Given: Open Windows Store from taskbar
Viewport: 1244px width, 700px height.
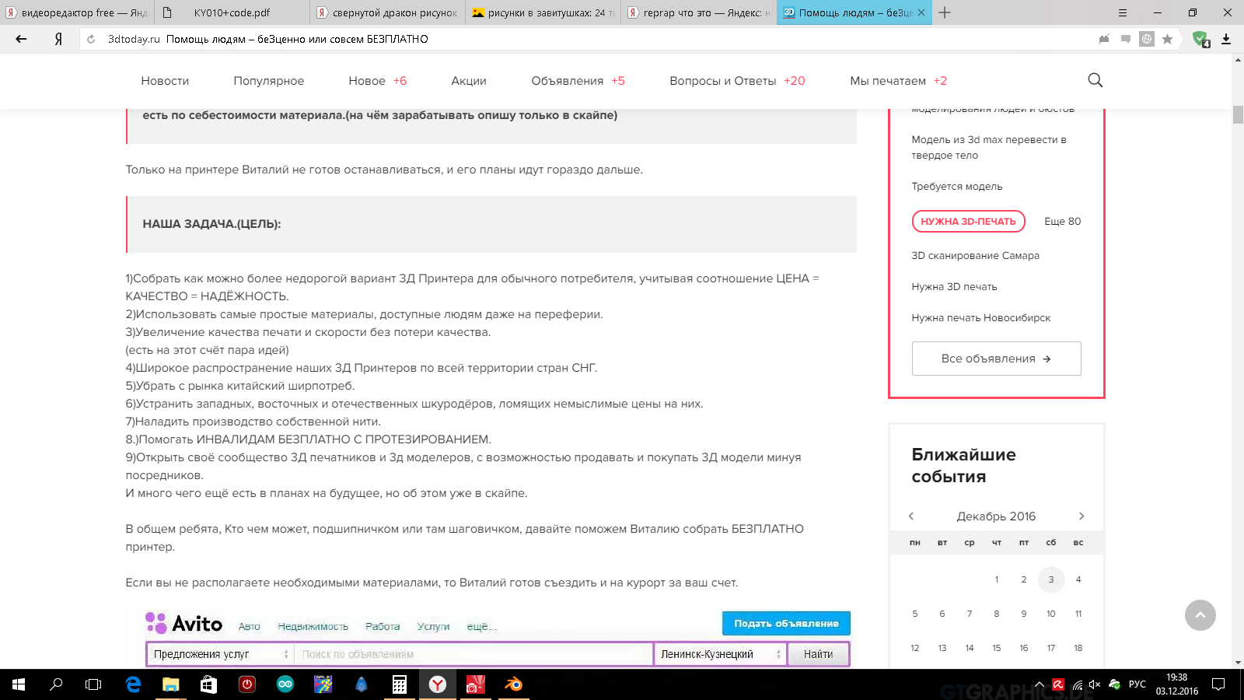Looking at the screenshot, I should pos(208,684).
